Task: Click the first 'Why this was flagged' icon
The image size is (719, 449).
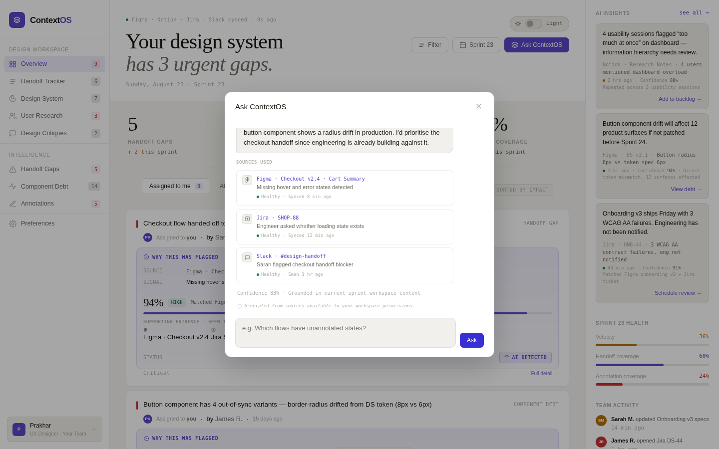Action: point(146,257)
